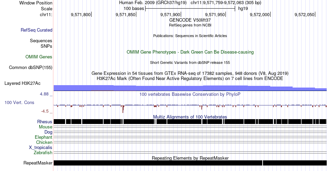Image resolution: width=327 pixels, height=171 pixels.
Task: Click the Window Position label
Action: [x=36, y=3]
